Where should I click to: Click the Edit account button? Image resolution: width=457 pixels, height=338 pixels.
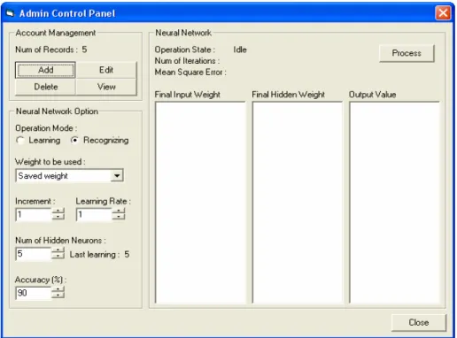(106, 70)
